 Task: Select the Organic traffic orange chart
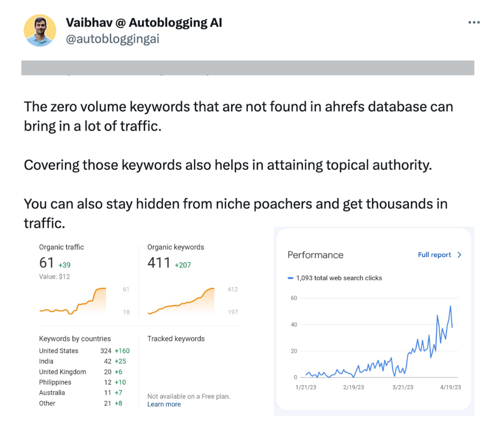pos(73,301)
